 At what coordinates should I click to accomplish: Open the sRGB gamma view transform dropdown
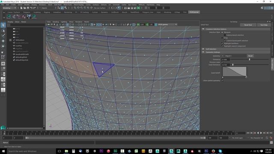tap(167, 25)
